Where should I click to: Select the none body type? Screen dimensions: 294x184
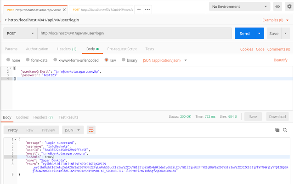[8, 60]
